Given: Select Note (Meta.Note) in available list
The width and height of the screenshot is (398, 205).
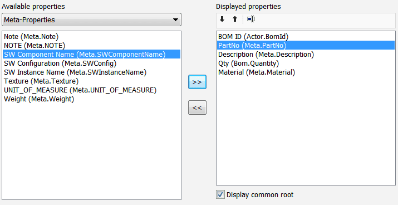Looking at the screenshot, I should [x=92, y=37].
